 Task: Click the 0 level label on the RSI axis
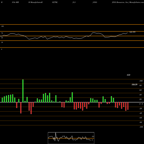pyautogui.click(x=1, y=49)
